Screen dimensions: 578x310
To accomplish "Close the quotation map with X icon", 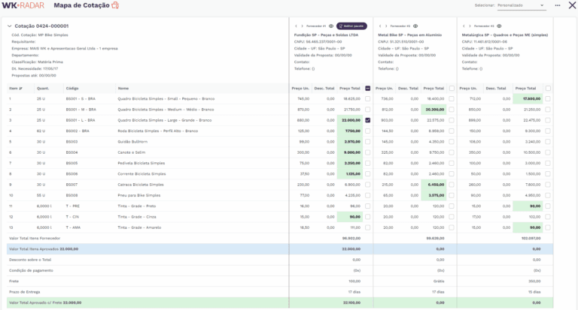I will [572, 5].
